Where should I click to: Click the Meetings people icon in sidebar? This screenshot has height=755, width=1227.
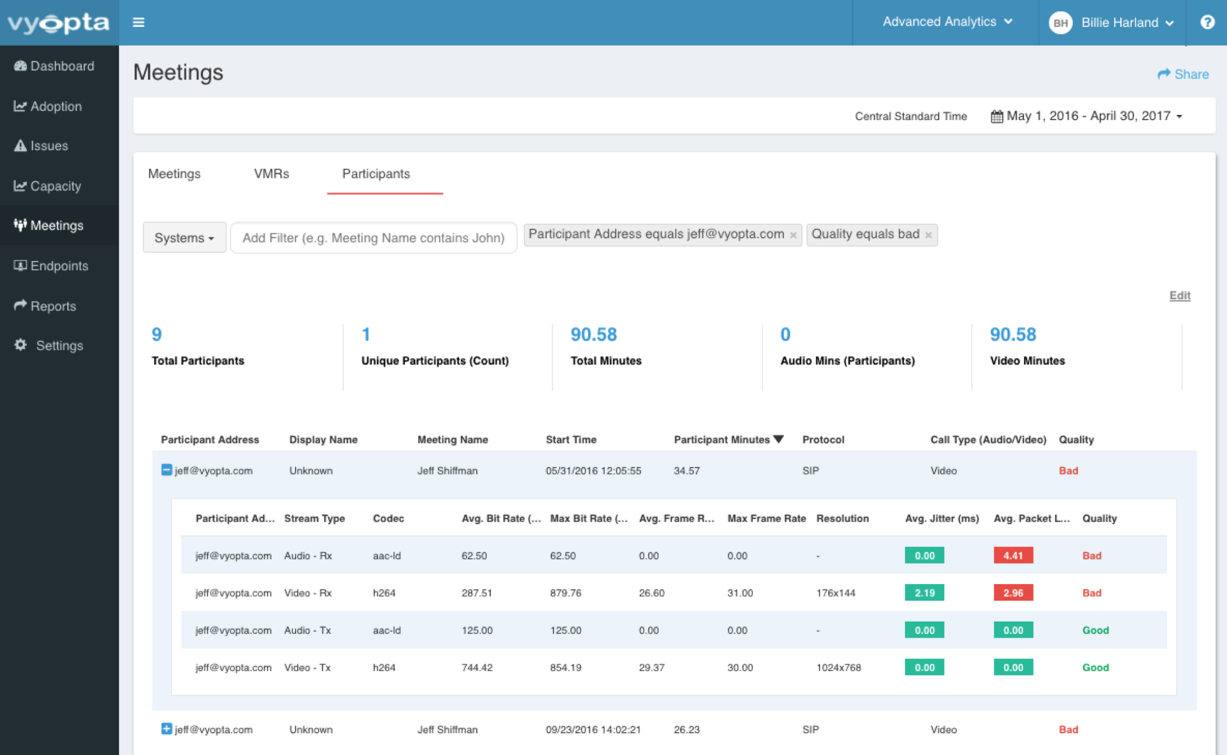coord(20,225)
